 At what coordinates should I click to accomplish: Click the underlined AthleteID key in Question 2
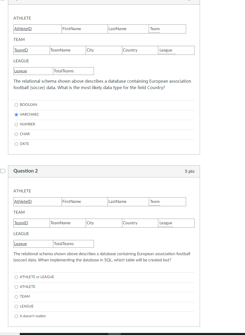point(23,202)
